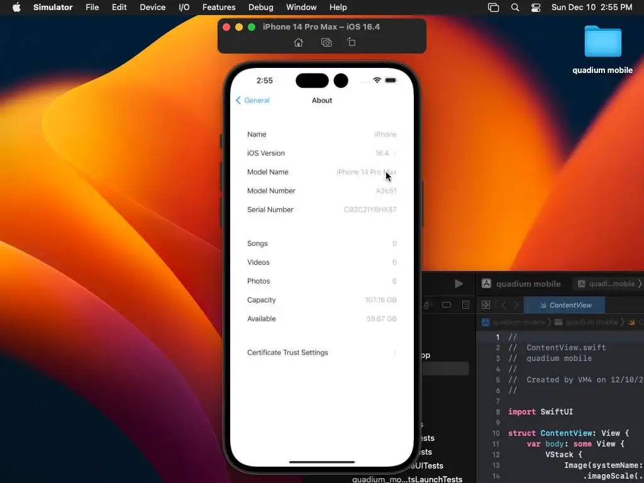This screenshot has width=644, height=483.
Task: Go back in Xcode editor history
Action: point(504,305)
